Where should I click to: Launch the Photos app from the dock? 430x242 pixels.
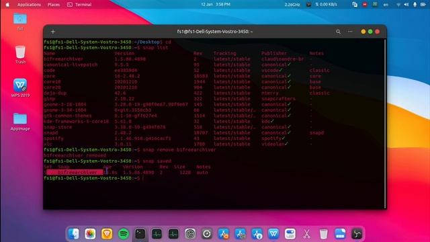tap(90, 234)
